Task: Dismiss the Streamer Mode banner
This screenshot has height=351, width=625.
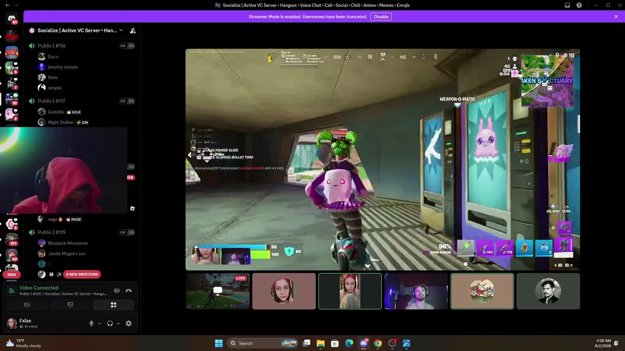Action: point(616,17)
